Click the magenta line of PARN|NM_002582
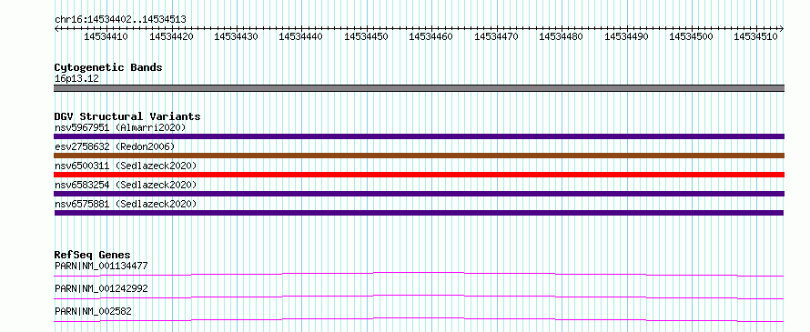Image resolution: width=810 pixels, height=332 pixels. point(419,319)
